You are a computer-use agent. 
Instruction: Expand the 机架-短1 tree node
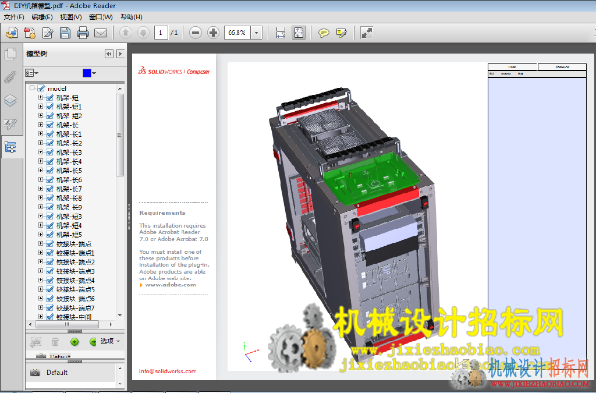tap(41, 107)
